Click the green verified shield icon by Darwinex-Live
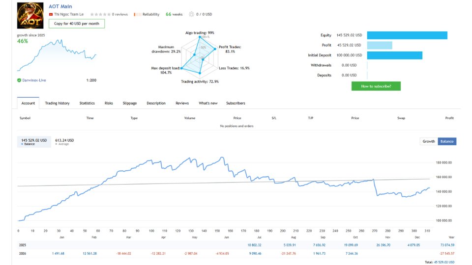 coord(19,80)
